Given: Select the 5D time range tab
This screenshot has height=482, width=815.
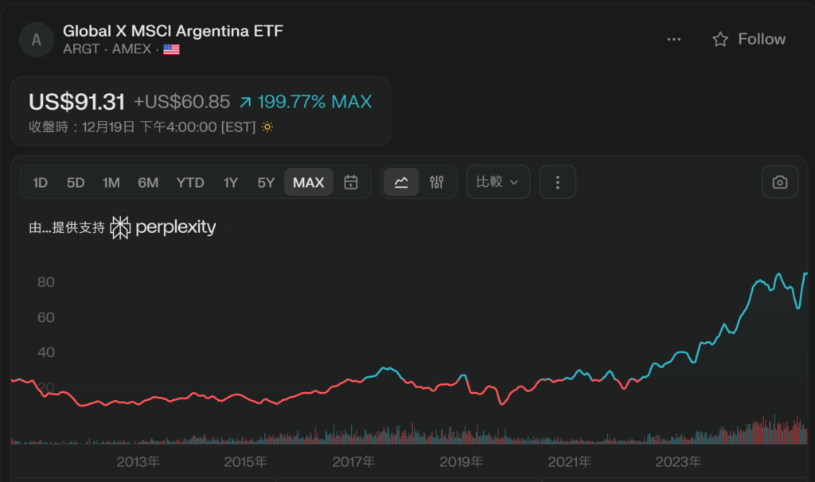Looking at the screenshot, I should point(76,182).
